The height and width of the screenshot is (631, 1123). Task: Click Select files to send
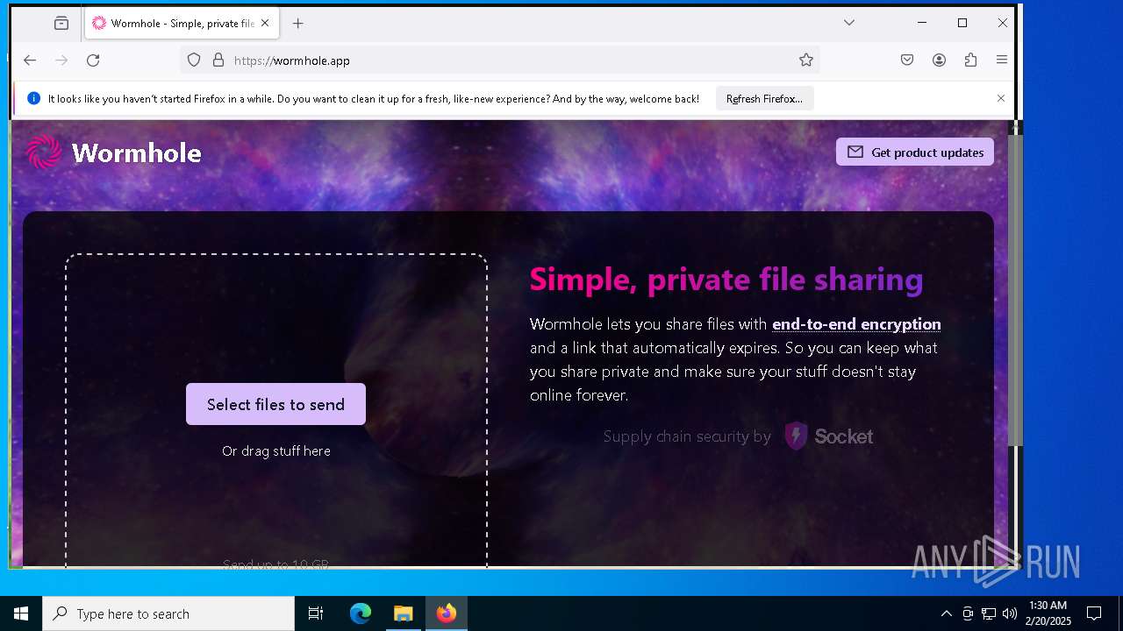[x=275, y=404]
